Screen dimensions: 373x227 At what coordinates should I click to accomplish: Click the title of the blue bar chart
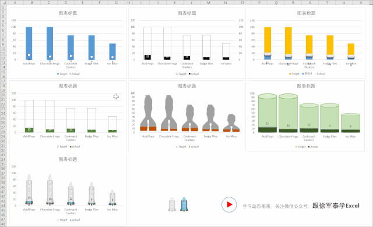coord(68,13)
